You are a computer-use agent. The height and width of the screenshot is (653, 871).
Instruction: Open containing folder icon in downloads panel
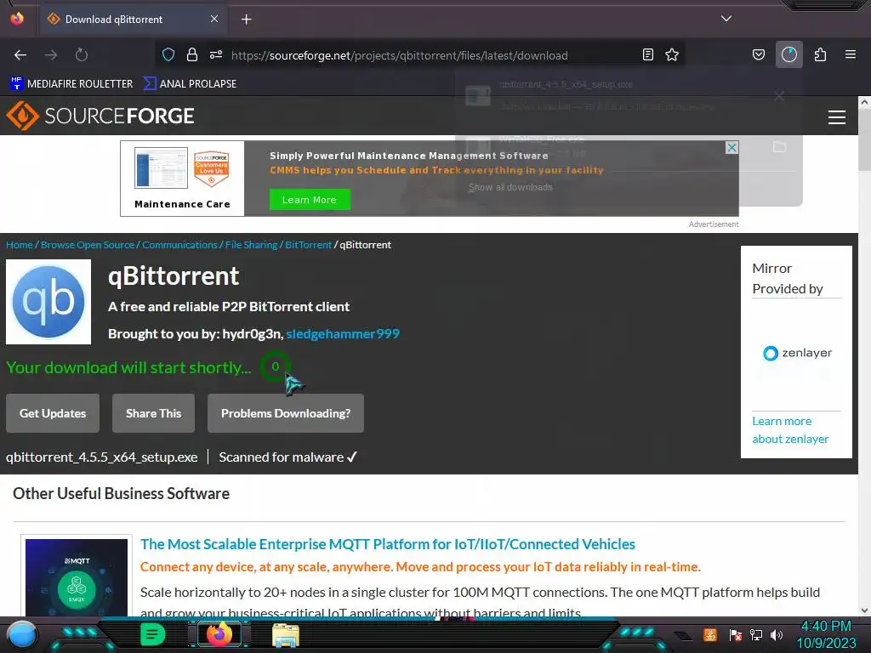point(779,147)
